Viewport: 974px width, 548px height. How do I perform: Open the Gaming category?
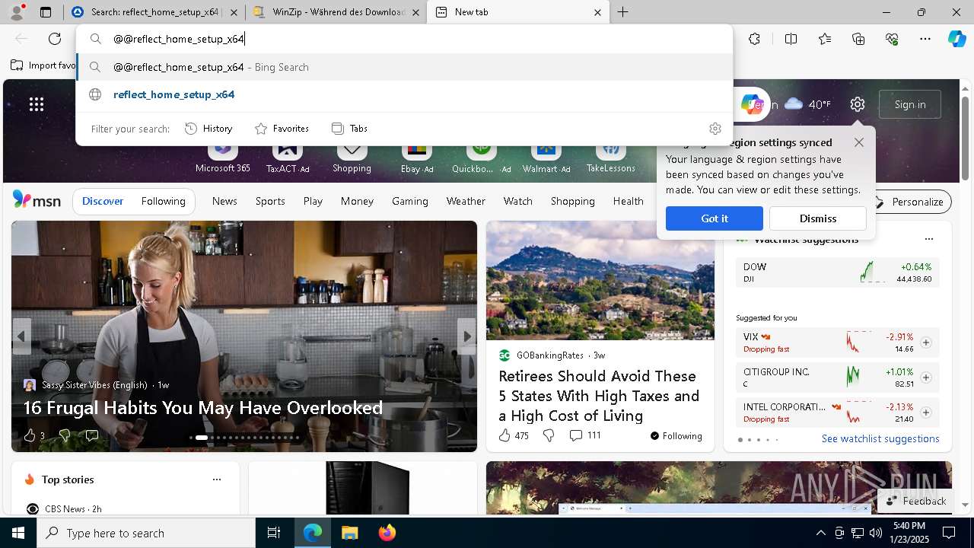tap(409, 202)
